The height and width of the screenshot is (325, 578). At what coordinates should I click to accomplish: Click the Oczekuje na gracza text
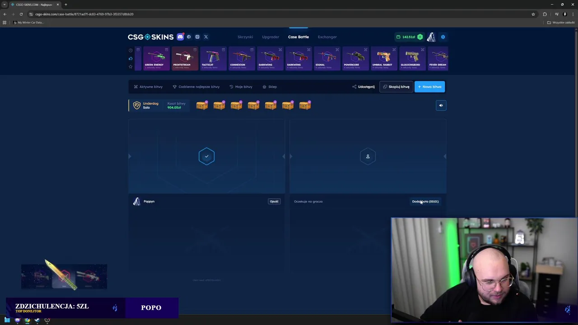(308, 201)
